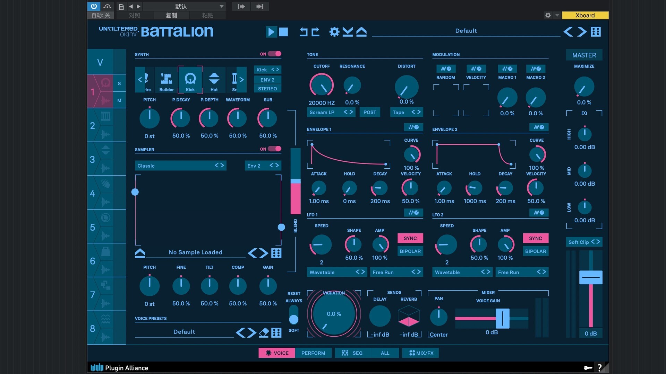Go to previous global preset
The width and height of the screenshot is (666, 374).
[568, 32]
